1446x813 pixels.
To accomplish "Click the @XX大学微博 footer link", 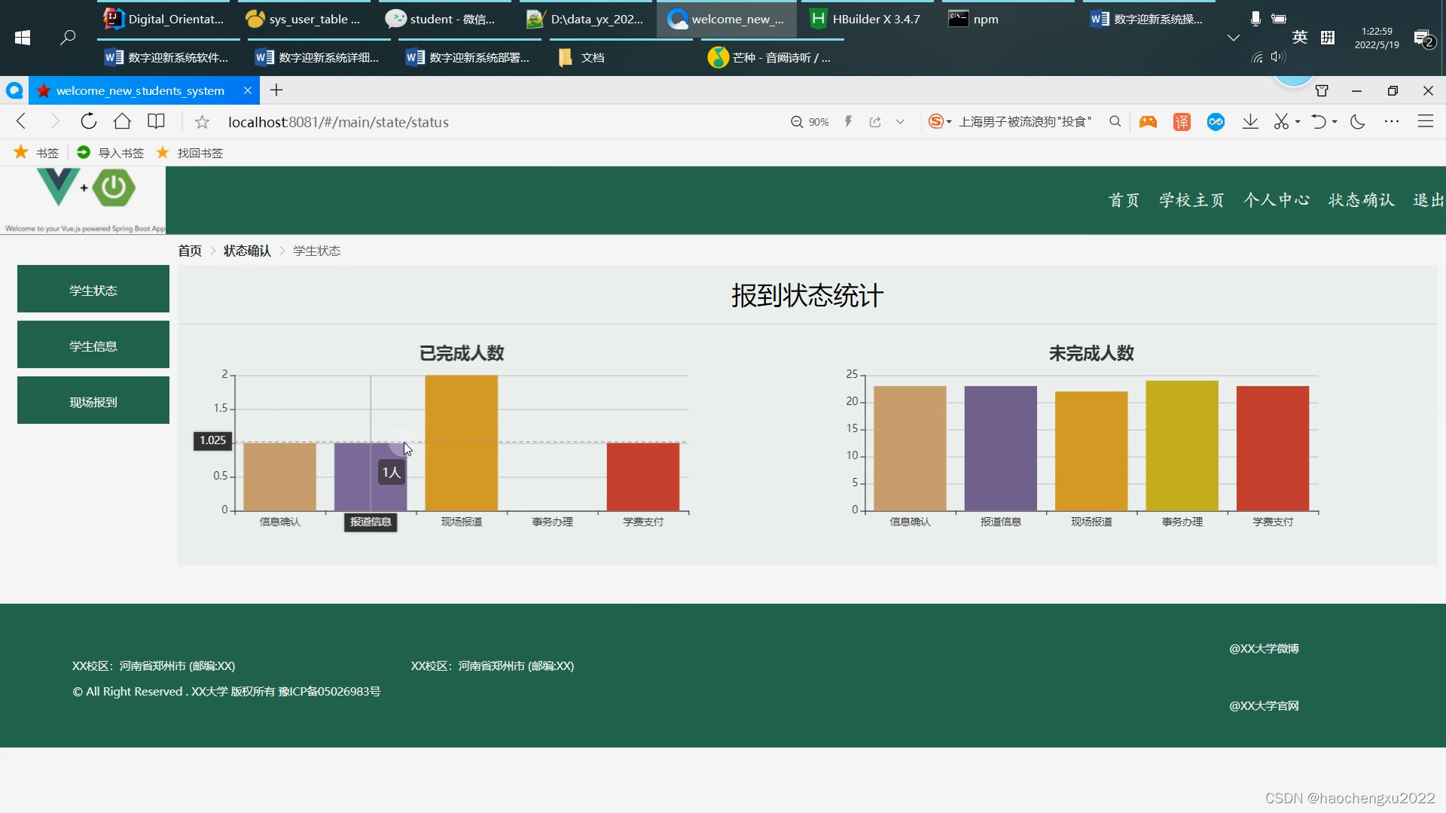I will [x=1264, y=648].
